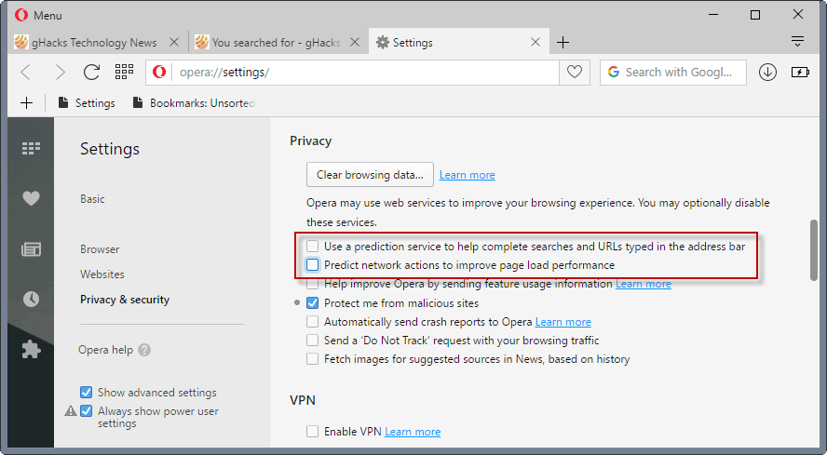Add page to bookmarks with heart icon
Image resolution: width=827 pixels, height=455 pixels.
point(575,72)
